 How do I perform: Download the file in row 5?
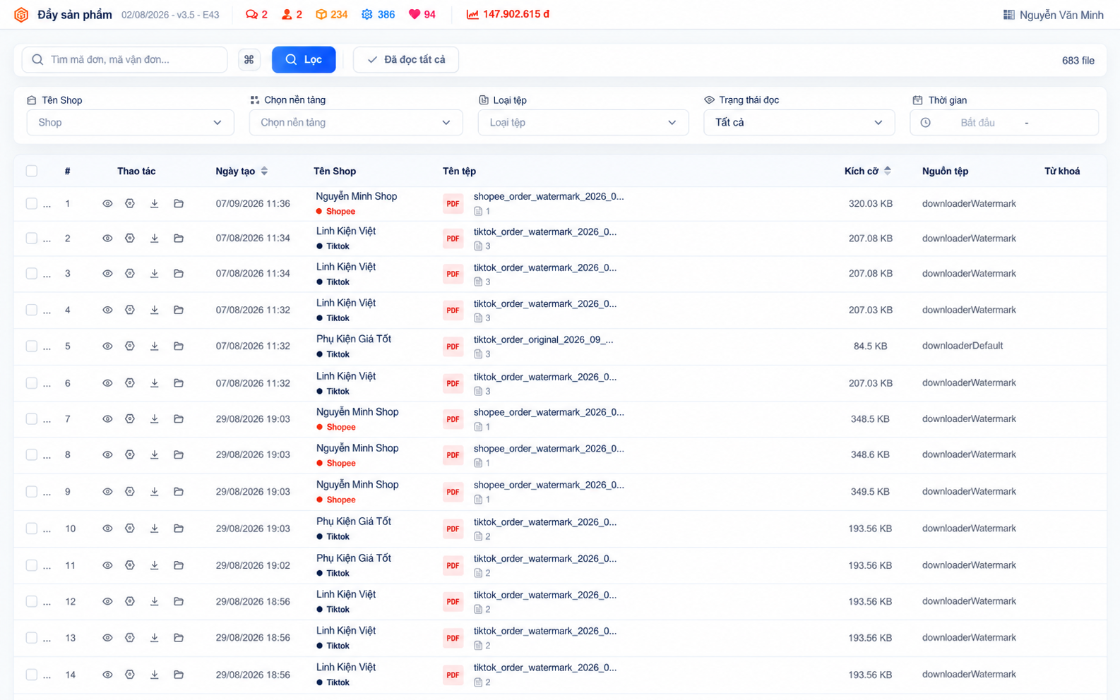click(154, 346)
